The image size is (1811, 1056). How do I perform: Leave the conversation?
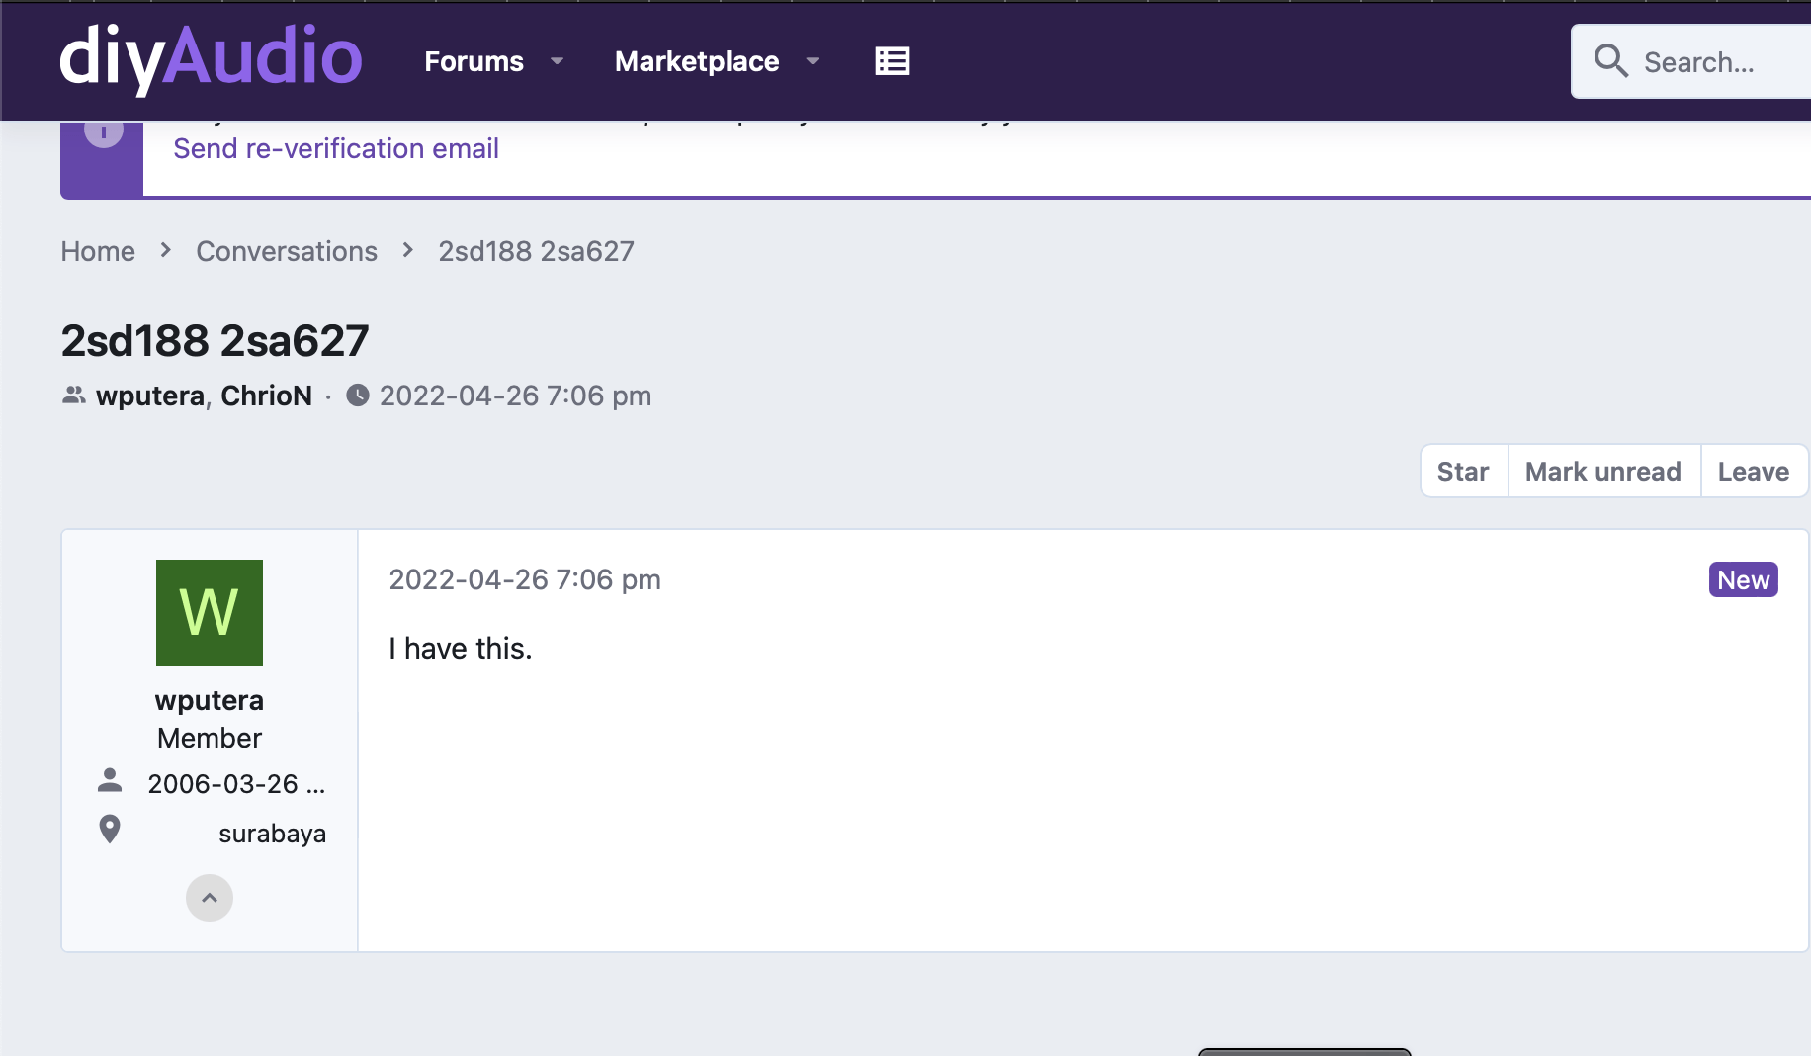click(x=1754, y=472)
